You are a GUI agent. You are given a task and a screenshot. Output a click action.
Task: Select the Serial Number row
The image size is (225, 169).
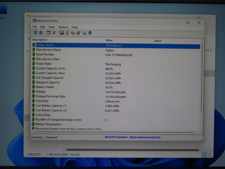[116, 55]
